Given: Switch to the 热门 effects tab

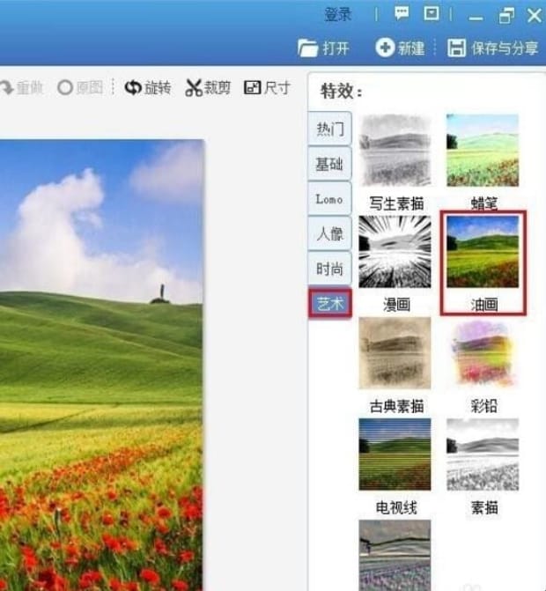Looking at the screenshot, I should (x=330, y=129).
